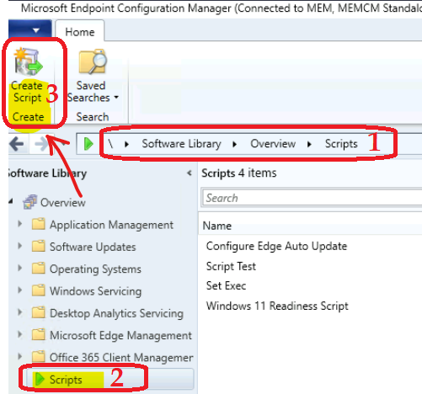422x394 pixels.
Task: Expand the Software Updates folder
Action: coord(19,246)
